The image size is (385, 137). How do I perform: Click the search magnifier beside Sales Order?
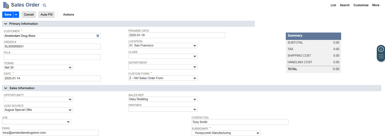(x=45, y=5)
